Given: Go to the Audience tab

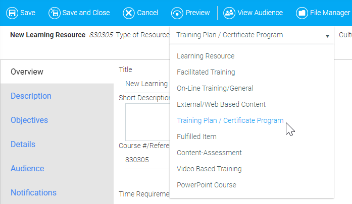Looking at the screenshot, I should [28, 168].
